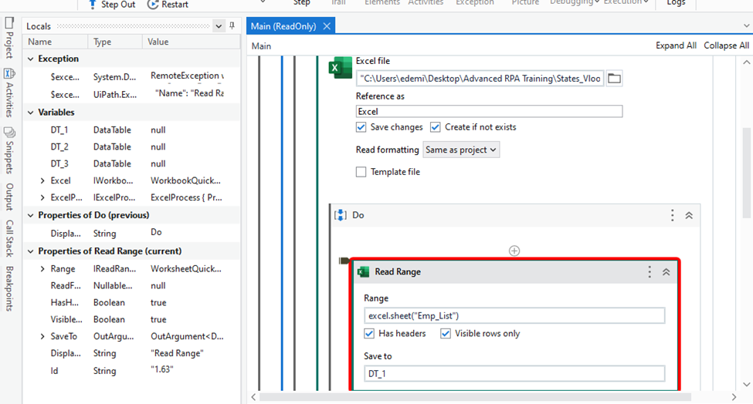753x404 pixels.
Task: Collapse the Variables group in Locals
Action: pyautogui.click(x=31, y=113)
